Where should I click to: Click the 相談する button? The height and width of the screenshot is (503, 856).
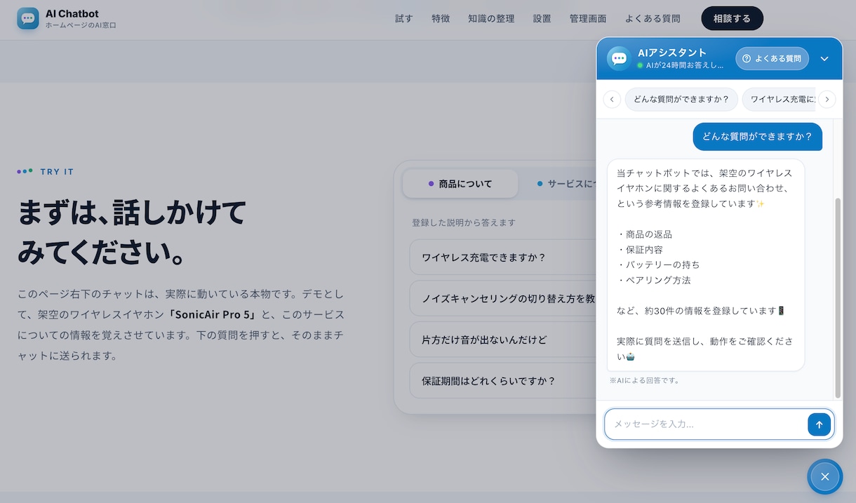pos(732,19)
